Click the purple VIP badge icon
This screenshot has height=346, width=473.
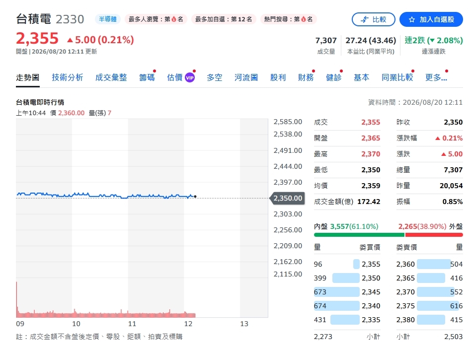(190, 78)
